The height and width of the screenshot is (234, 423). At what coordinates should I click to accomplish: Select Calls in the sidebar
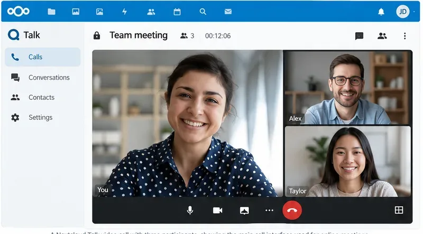(x=43, y=57)
